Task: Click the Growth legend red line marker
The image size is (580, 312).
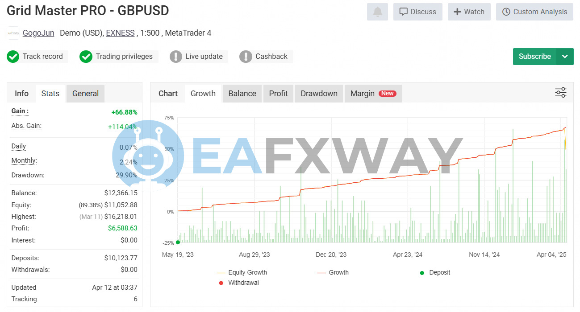Action: click(x=321, y=273)
